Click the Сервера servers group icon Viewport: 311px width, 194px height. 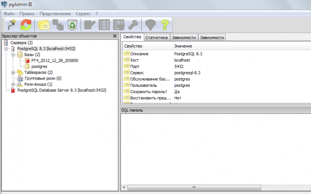pos(6,43)
